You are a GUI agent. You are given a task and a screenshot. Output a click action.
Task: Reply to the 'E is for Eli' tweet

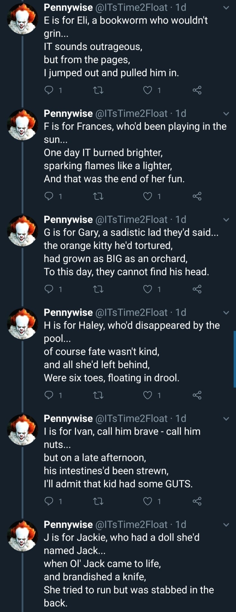point(49,91)
